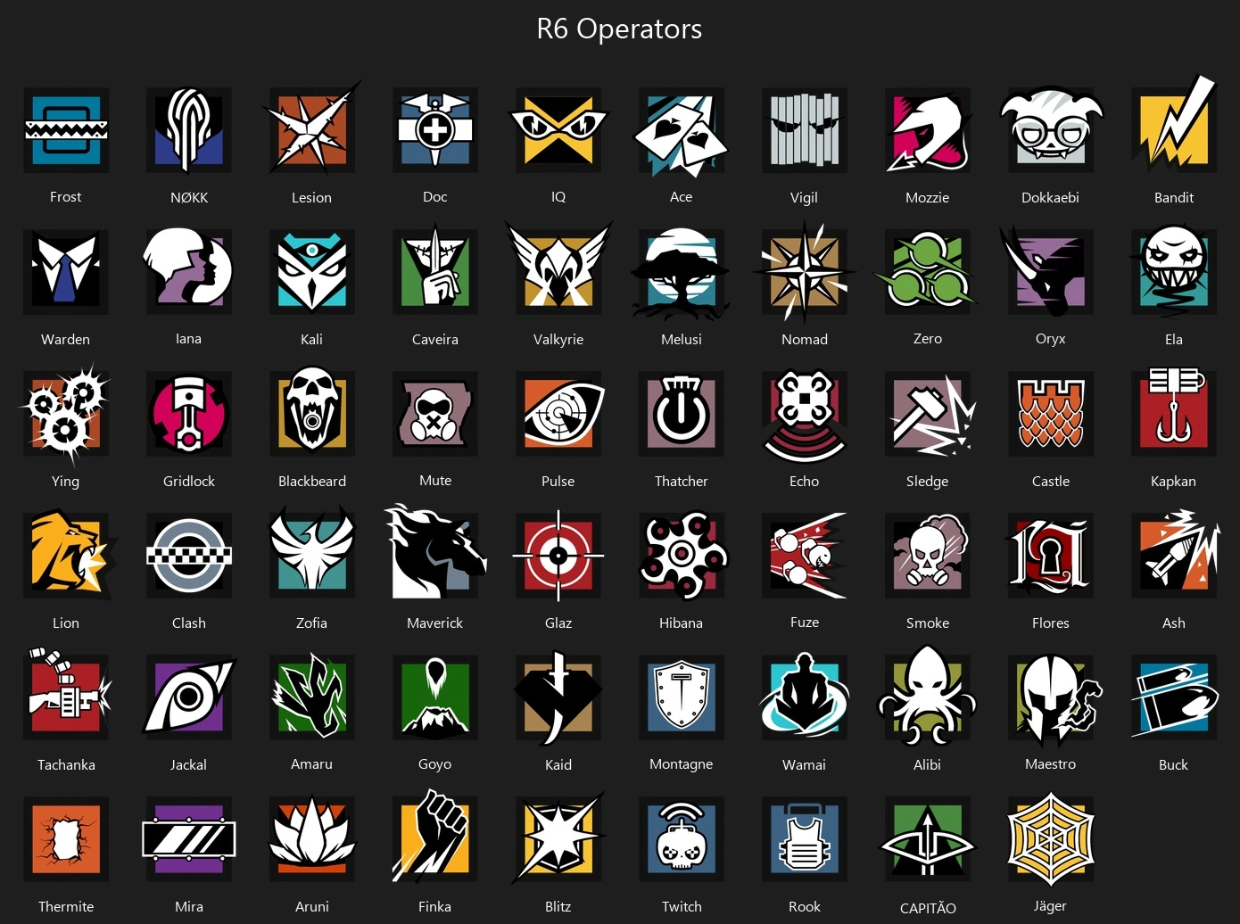
Task: Choose the Glaz crosshair target icon
Action: pyautogui.click(x=558, y=555)
